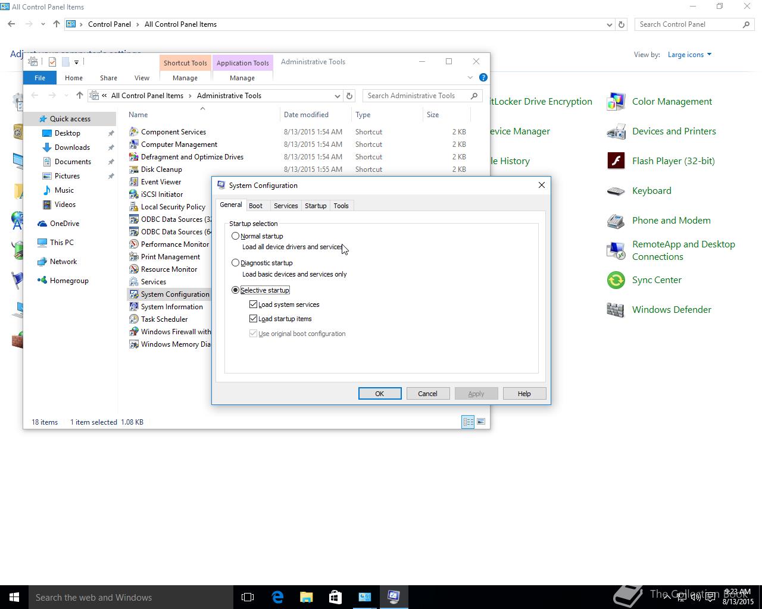Switch to details view in Administrative Tools
The height and width of the screenshot is (609, 762).
[x=469, y=422]
